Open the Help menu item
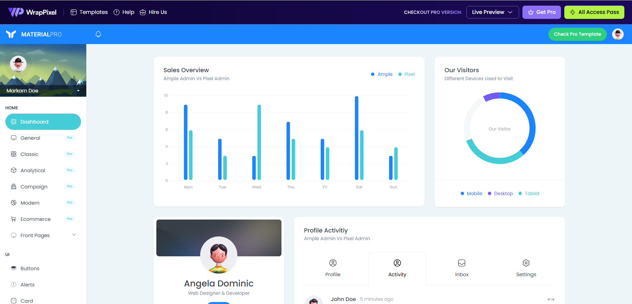 [x=124, y=12]
